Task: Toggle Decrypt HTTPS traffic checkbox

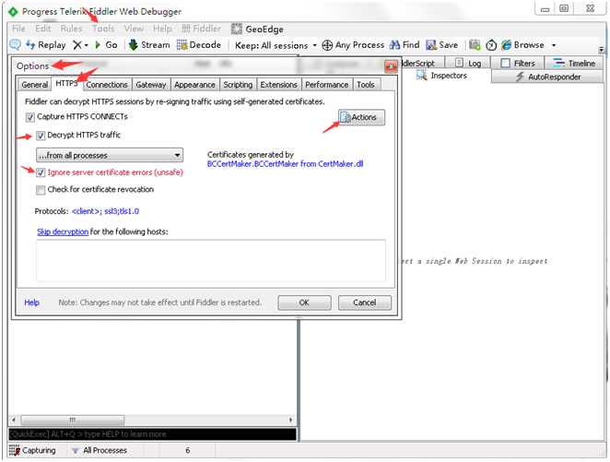Action: click(x=41, y=136)
